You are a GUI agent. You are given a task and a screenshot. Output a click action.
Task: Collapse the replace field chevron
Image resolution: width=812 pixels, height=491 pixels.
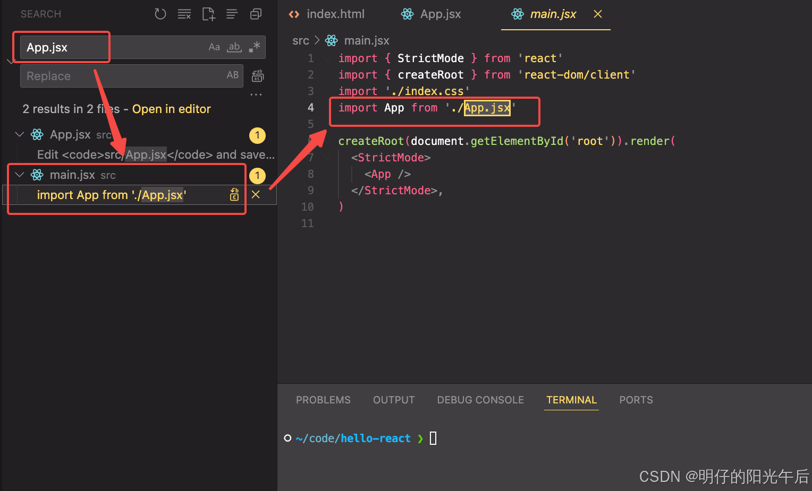click(x=11, y=62)
